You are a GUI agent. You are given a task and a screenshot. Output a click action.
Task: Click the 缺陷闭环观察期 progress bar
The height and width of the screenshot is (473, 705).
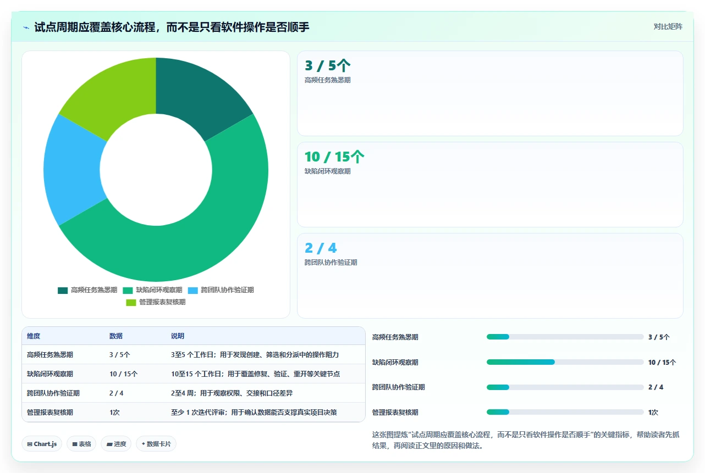[x=565, y=362]
